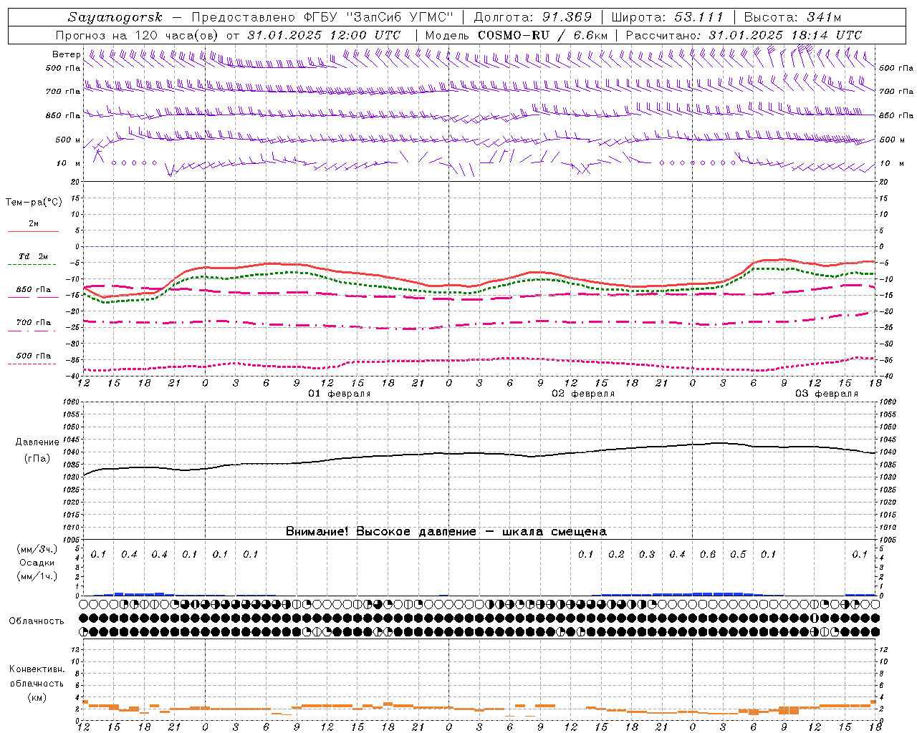This screenshot has height=733, width=917.
Task: Click the 'Тем-ра(°C)' temperature label
Action: pyautogui.click(x=34, y=203)
